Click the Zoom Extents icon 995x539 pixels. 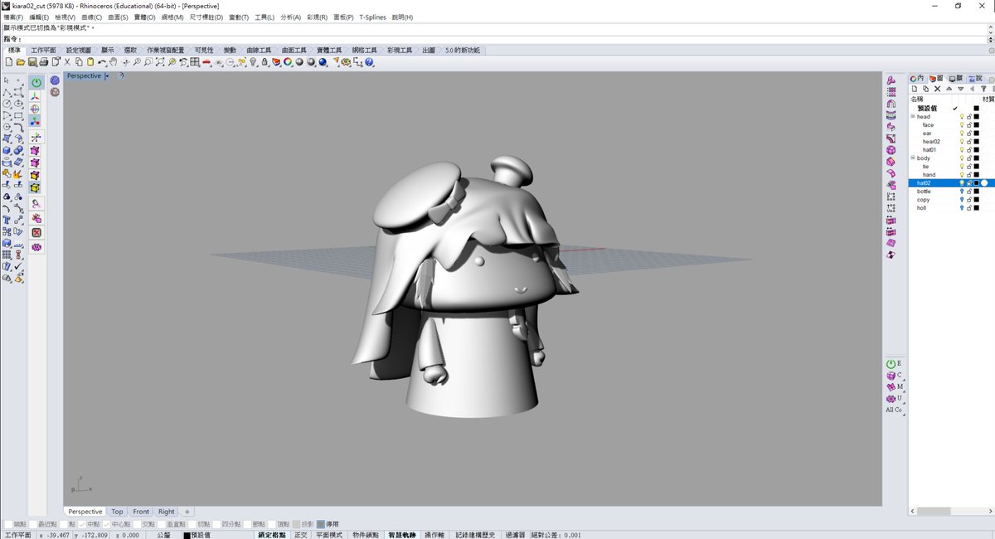click(x=160, y=61)
